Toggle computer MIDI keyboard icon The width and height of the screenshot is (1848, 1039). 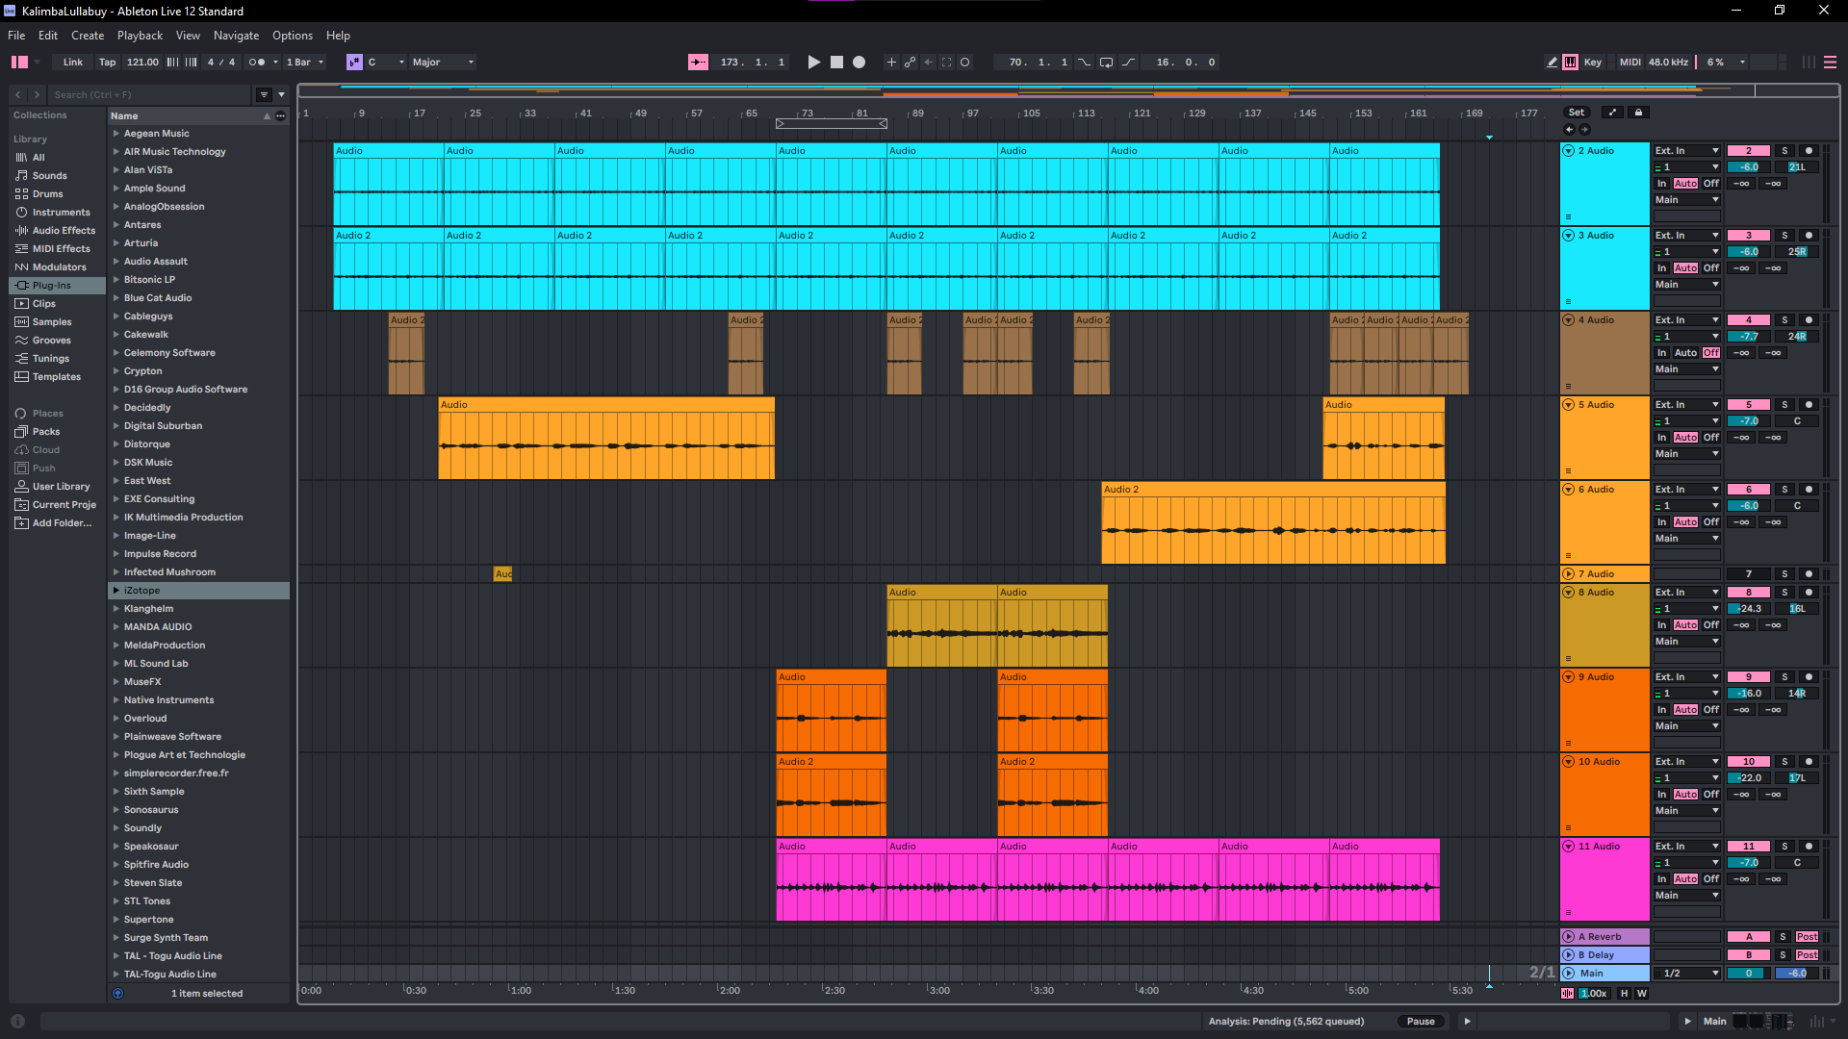[1571, 62]
